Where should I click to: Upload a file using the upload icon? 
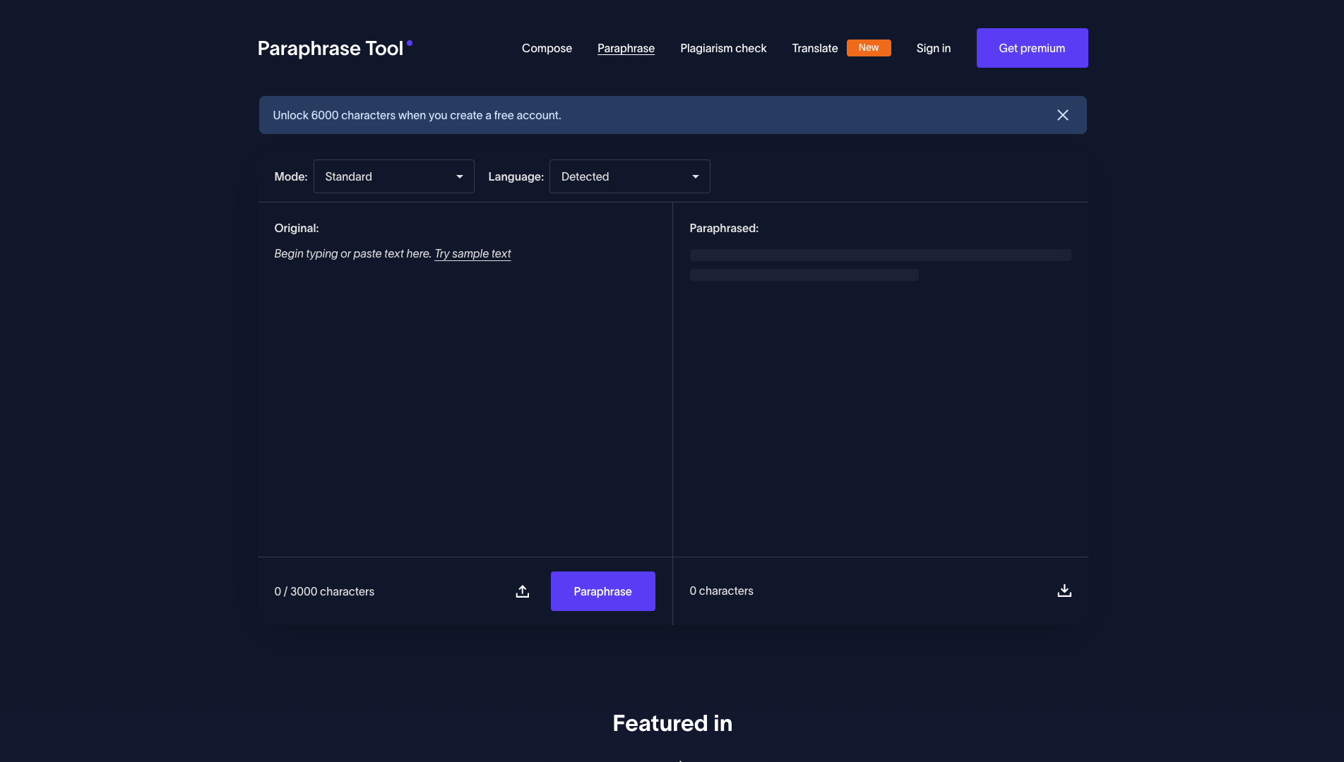(x=522, y=591)
